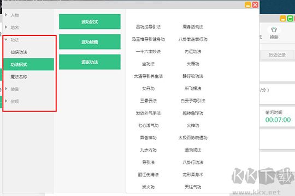Expand the 人物 category arrow
This screenshot has width=295, height=196.
pyautogui.click(x=6, y=15)
